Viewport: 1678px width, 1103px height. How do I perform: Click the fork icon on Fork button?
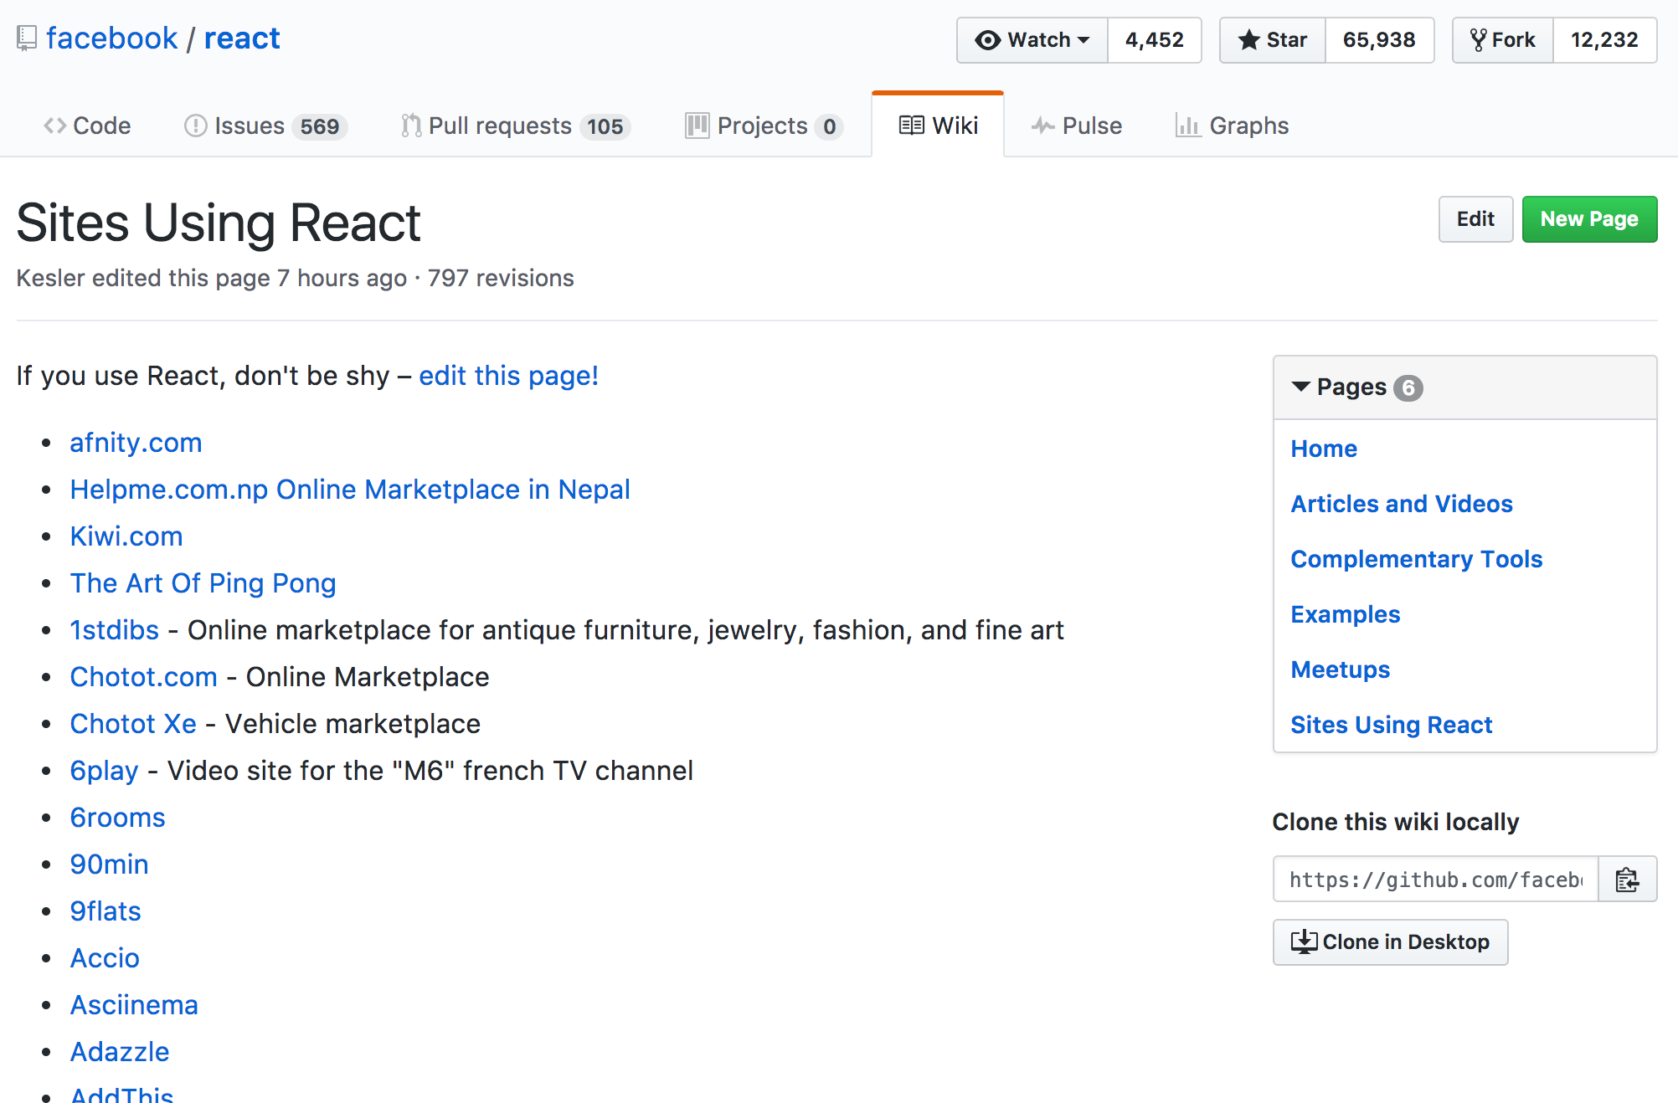(1479, 40)
